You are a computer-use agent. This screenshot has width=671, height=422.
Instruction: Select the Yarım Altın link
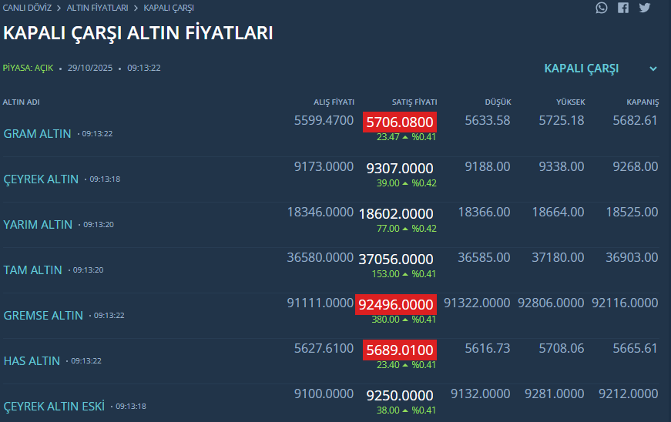click(x=38, y=225)
